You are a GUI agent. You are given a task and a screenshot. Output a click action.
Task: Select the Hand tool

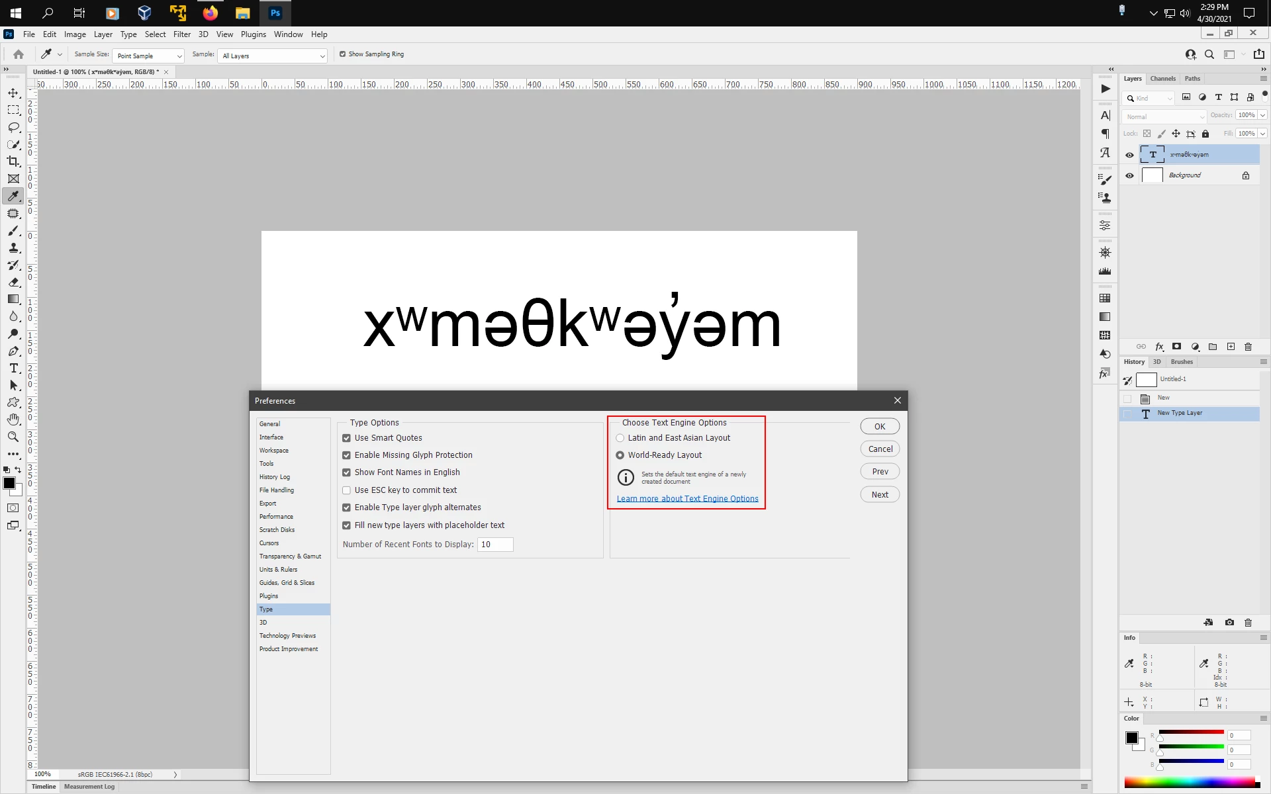click(13, 419)
